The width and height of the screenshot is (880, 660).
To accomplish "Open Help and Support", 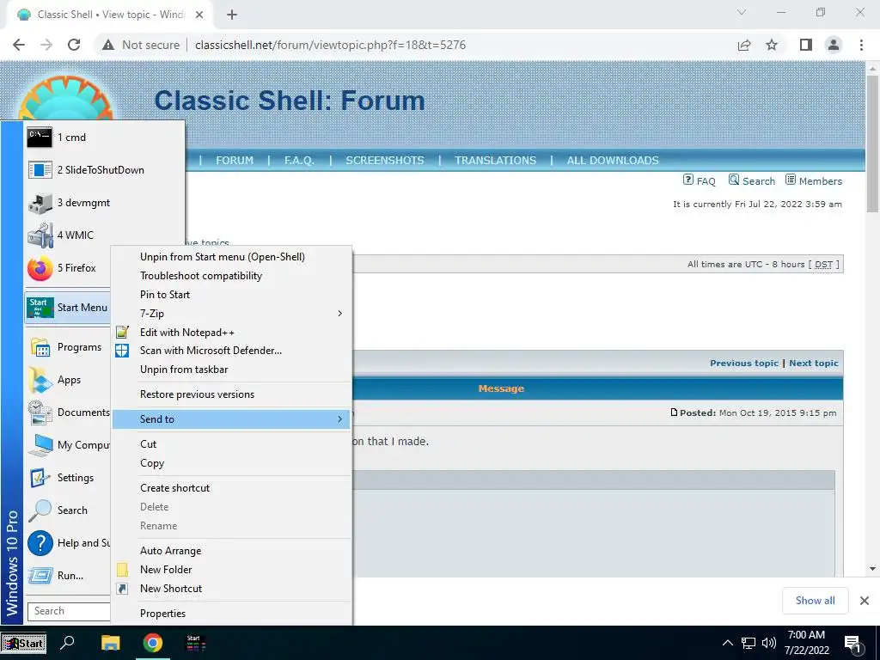I will pos(67,543).
